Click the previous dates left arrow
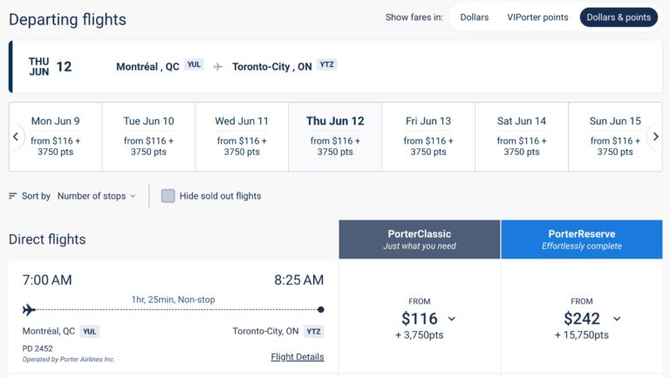 pyautogui.click(x=16, y=137)
